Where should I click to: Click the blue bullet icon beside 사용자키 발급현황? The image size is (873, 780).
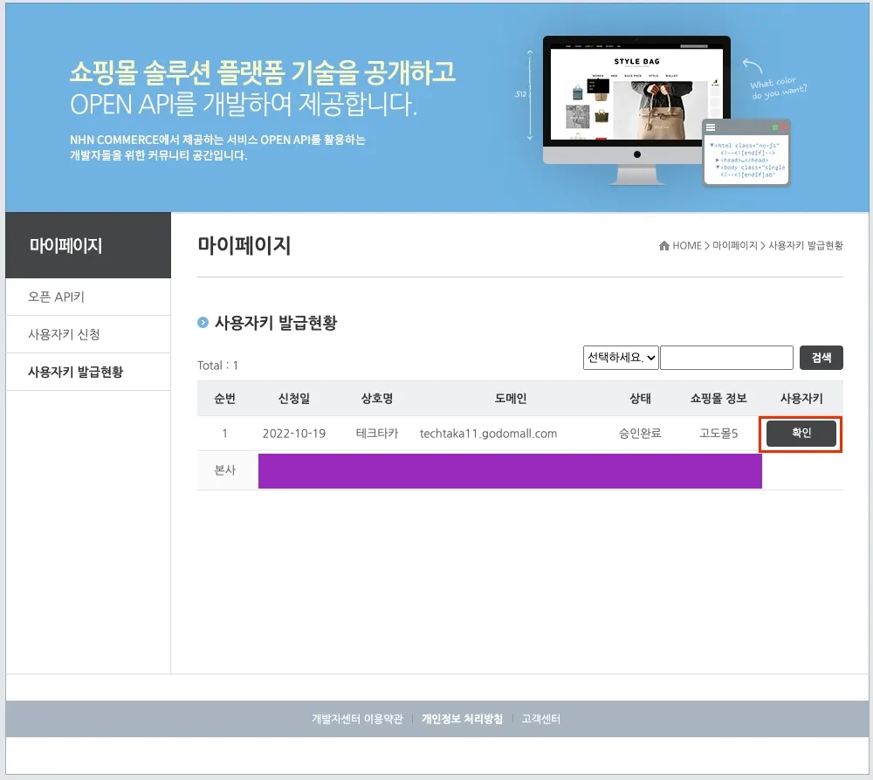point(203,322)
